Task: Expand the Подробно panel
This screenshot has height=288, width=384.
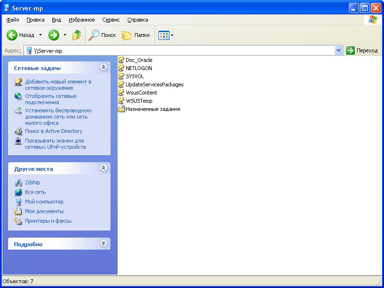Action: click(104, 243)
